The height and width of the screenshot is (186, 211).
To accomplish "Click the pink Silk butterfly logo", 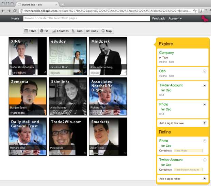I will pyautogui.click(x=205, y=19).
